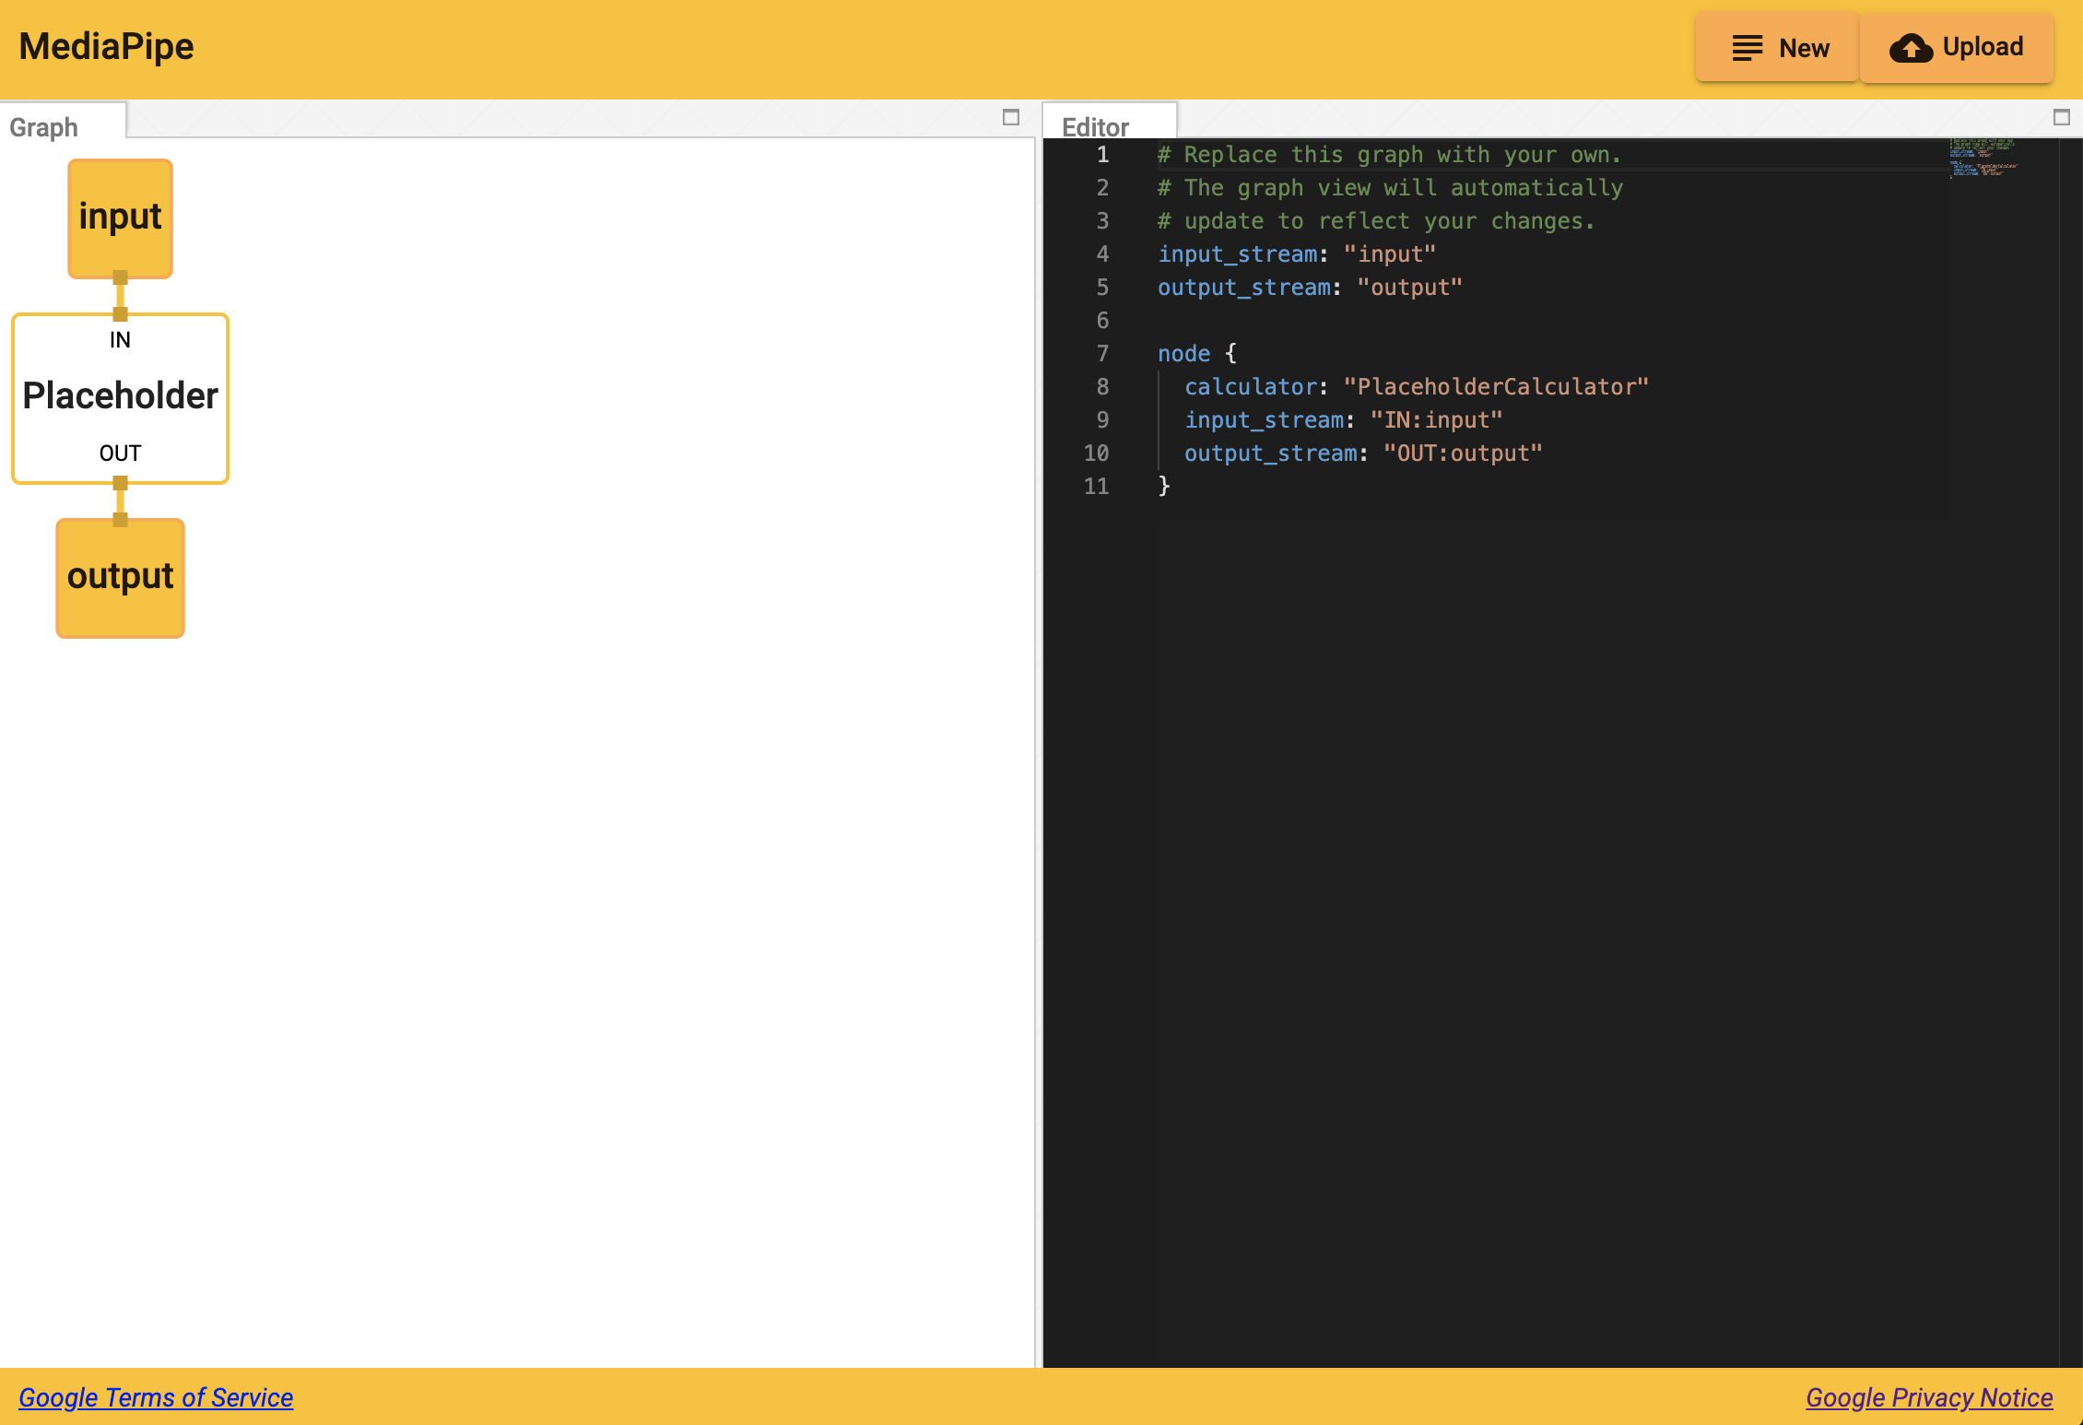Image resolution: width=2083 pixels, height=1425 pixels.
Task: Click the input stream node
Action: 120,218
